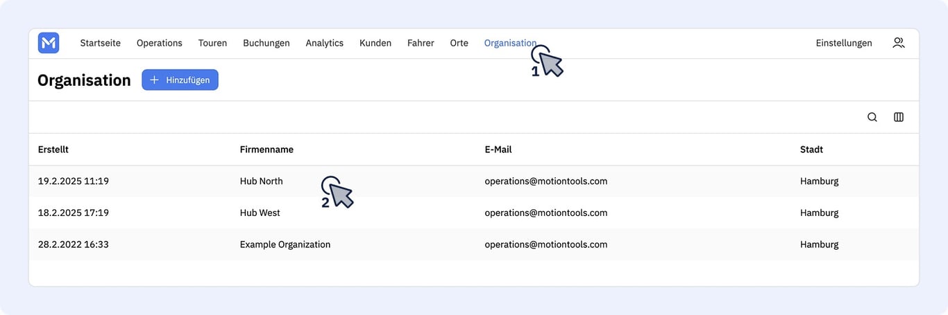Click Hamburg in the Hub West row
This screenshot has height=315, width=948.
point(819,213)
